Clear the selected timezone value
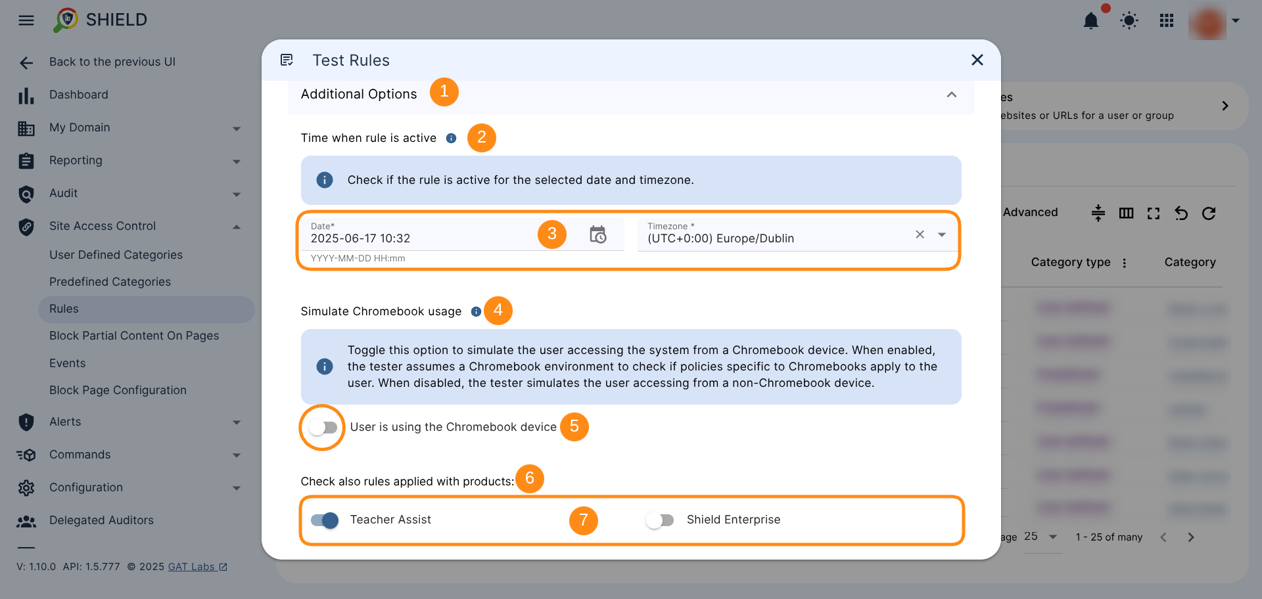This screenshot has width=1262, height=599. pyautogui.click(x=920, y=234)
